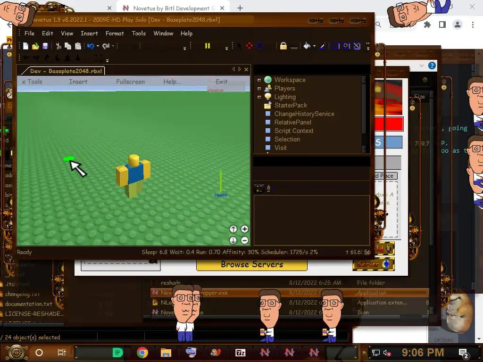483x362 pixels.
Task: Click the camera zoom in plus button
Action: [245, 229]
